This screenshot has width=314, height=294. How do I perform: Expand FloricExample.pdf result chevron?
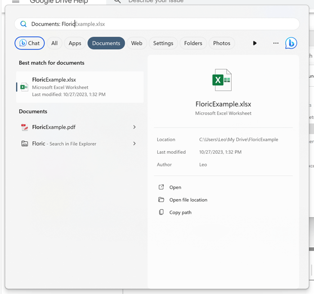click(135, 127)
